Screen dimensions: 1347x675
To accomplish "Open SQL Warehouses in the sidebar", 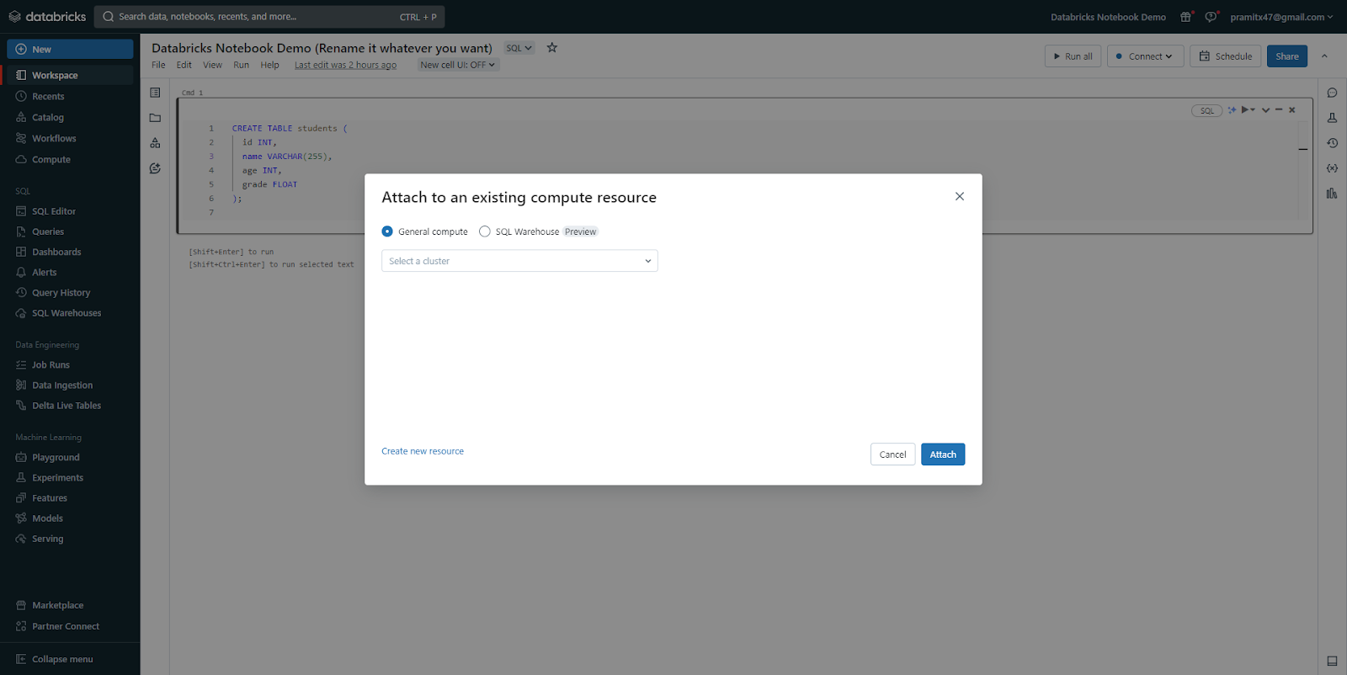I will (70, 312).
